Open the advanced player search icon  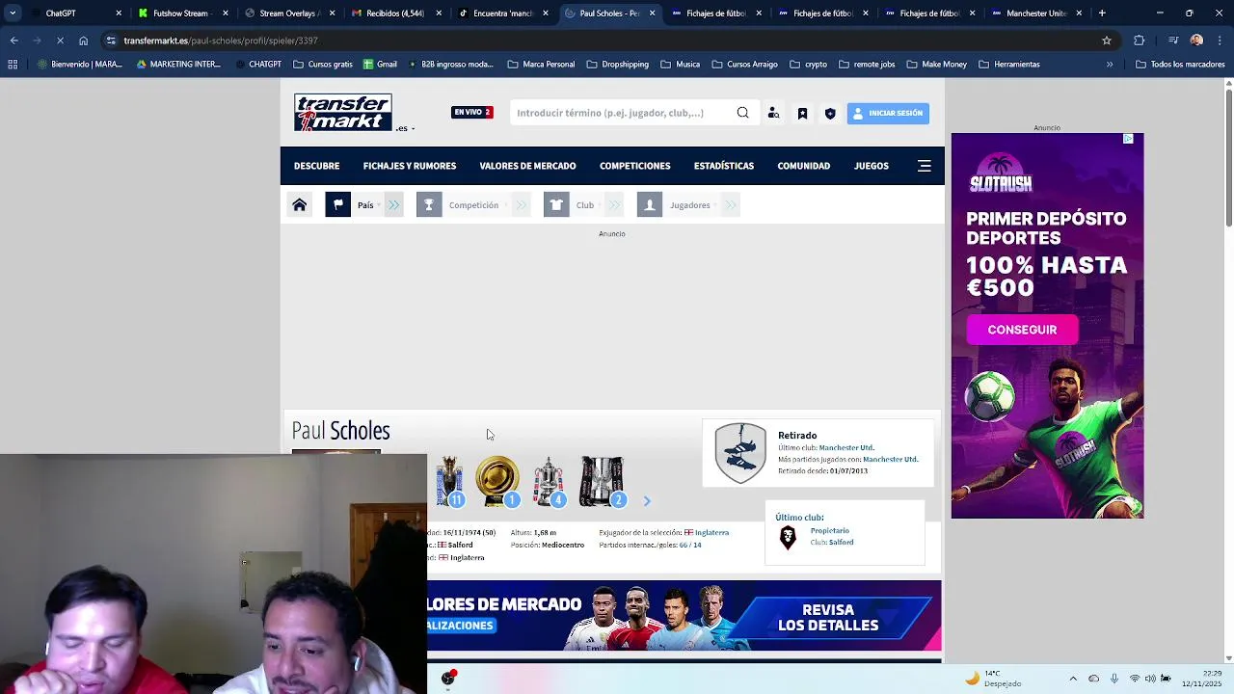pyautogui.click(x=773, y=113)
